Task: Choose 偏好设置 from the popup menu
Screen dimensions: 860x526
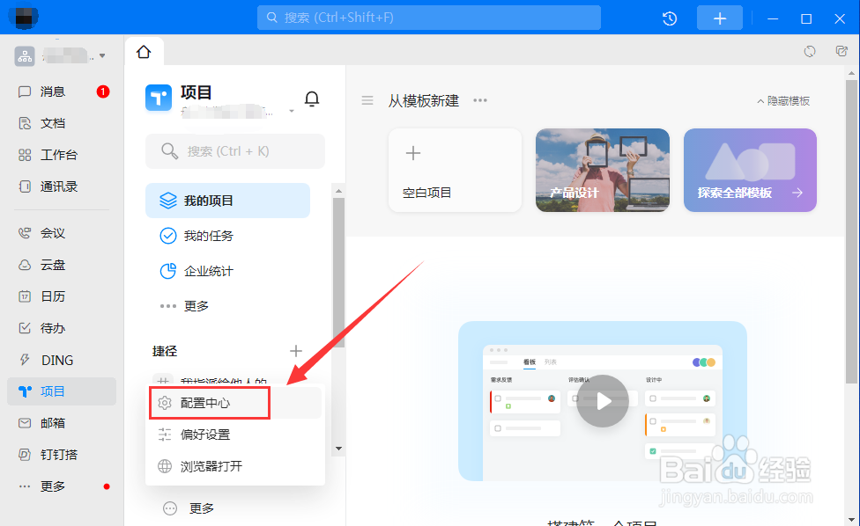Action: [x=235, y=435]
